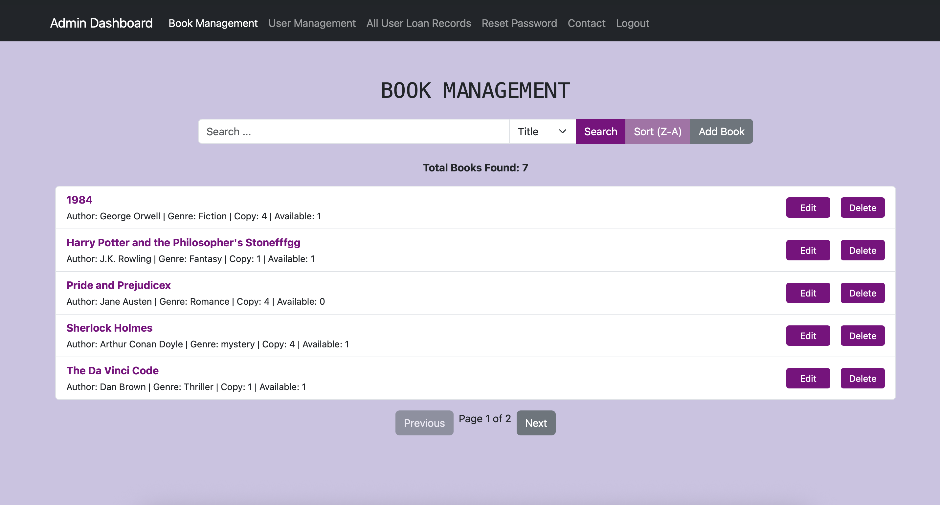Delete the Harry Potter book entry

click(x=862, y=250)
